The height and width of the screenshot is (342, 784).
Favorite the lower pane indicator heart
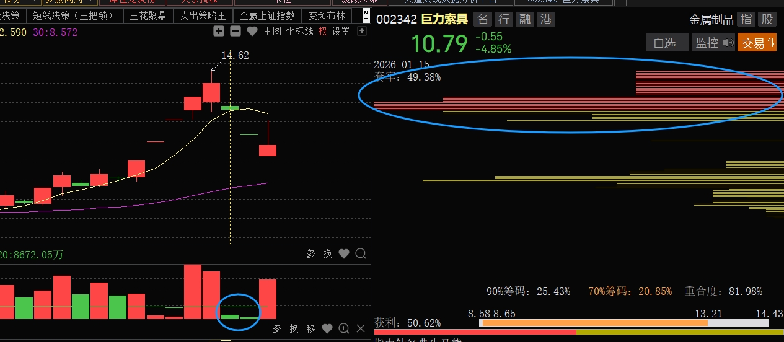coord(327,328)
